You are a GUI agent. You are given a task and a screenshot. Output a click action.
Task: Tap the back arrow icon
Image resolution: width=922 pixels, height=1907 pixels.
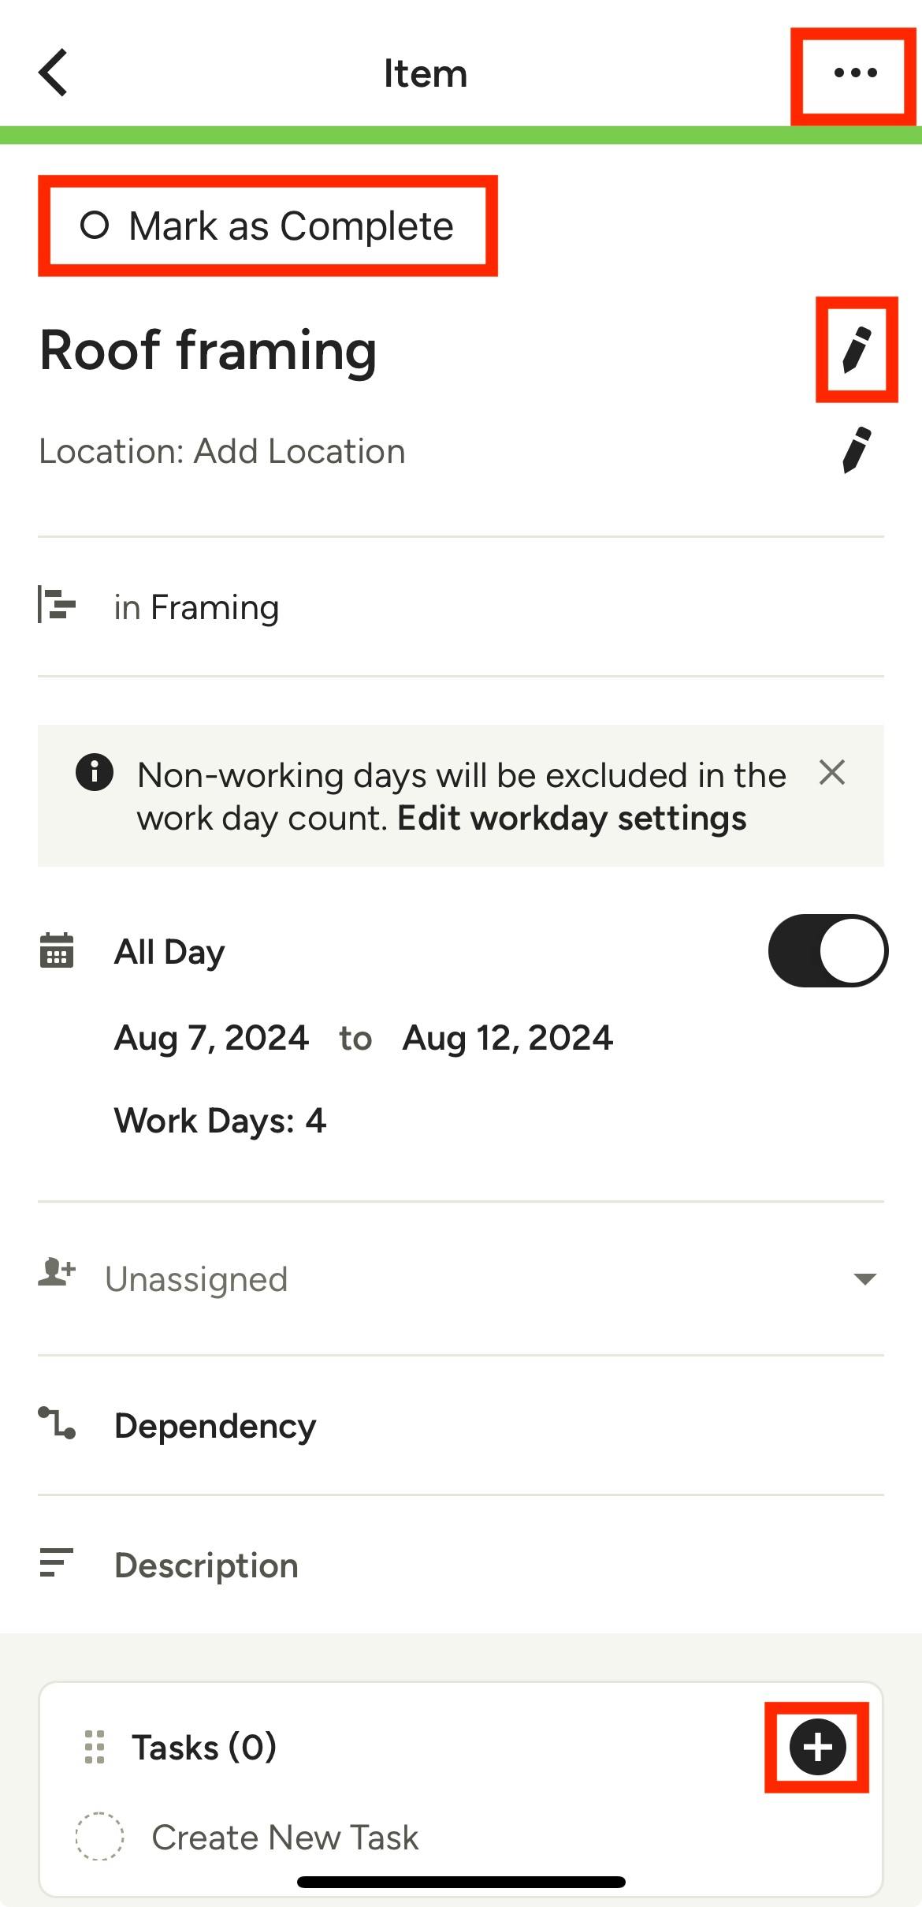coord(54,73)
